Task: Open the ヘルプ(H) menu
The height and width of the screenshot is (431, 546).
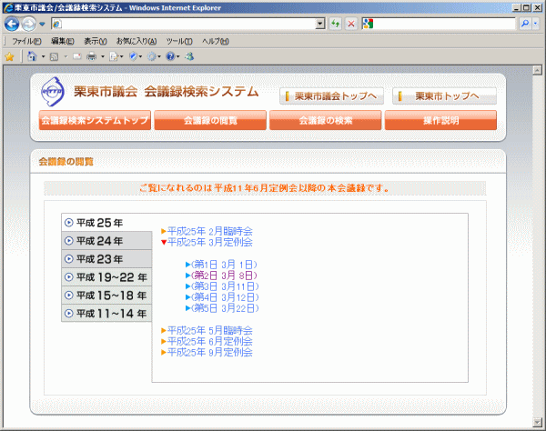Action: pos(215,42)
